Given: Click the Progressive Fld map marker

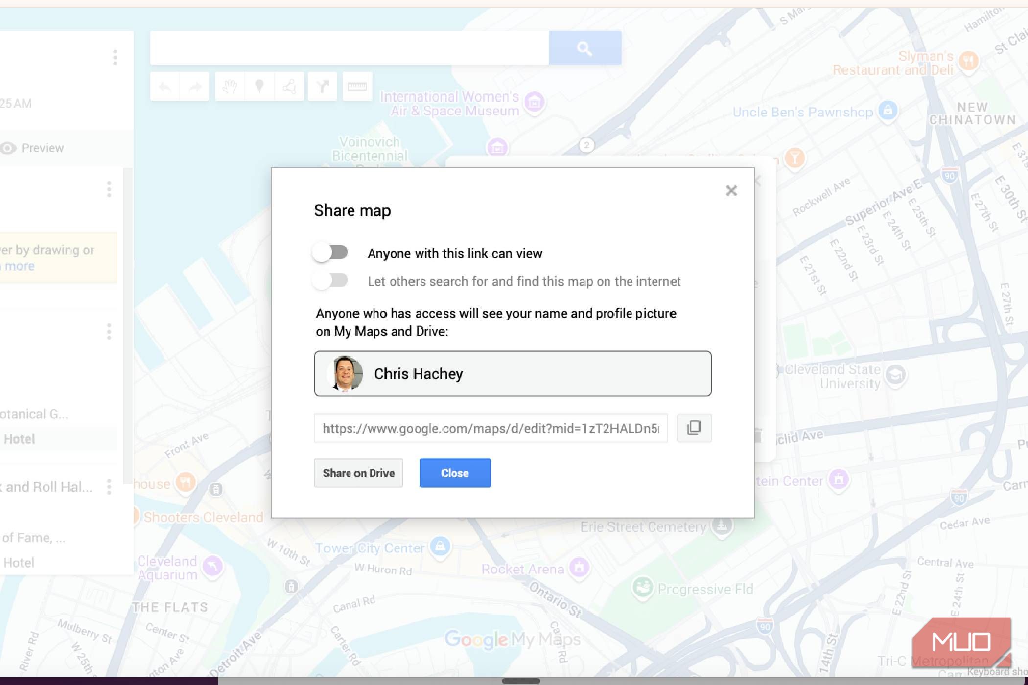Looking at the screenshot, I should pos(642,587).
